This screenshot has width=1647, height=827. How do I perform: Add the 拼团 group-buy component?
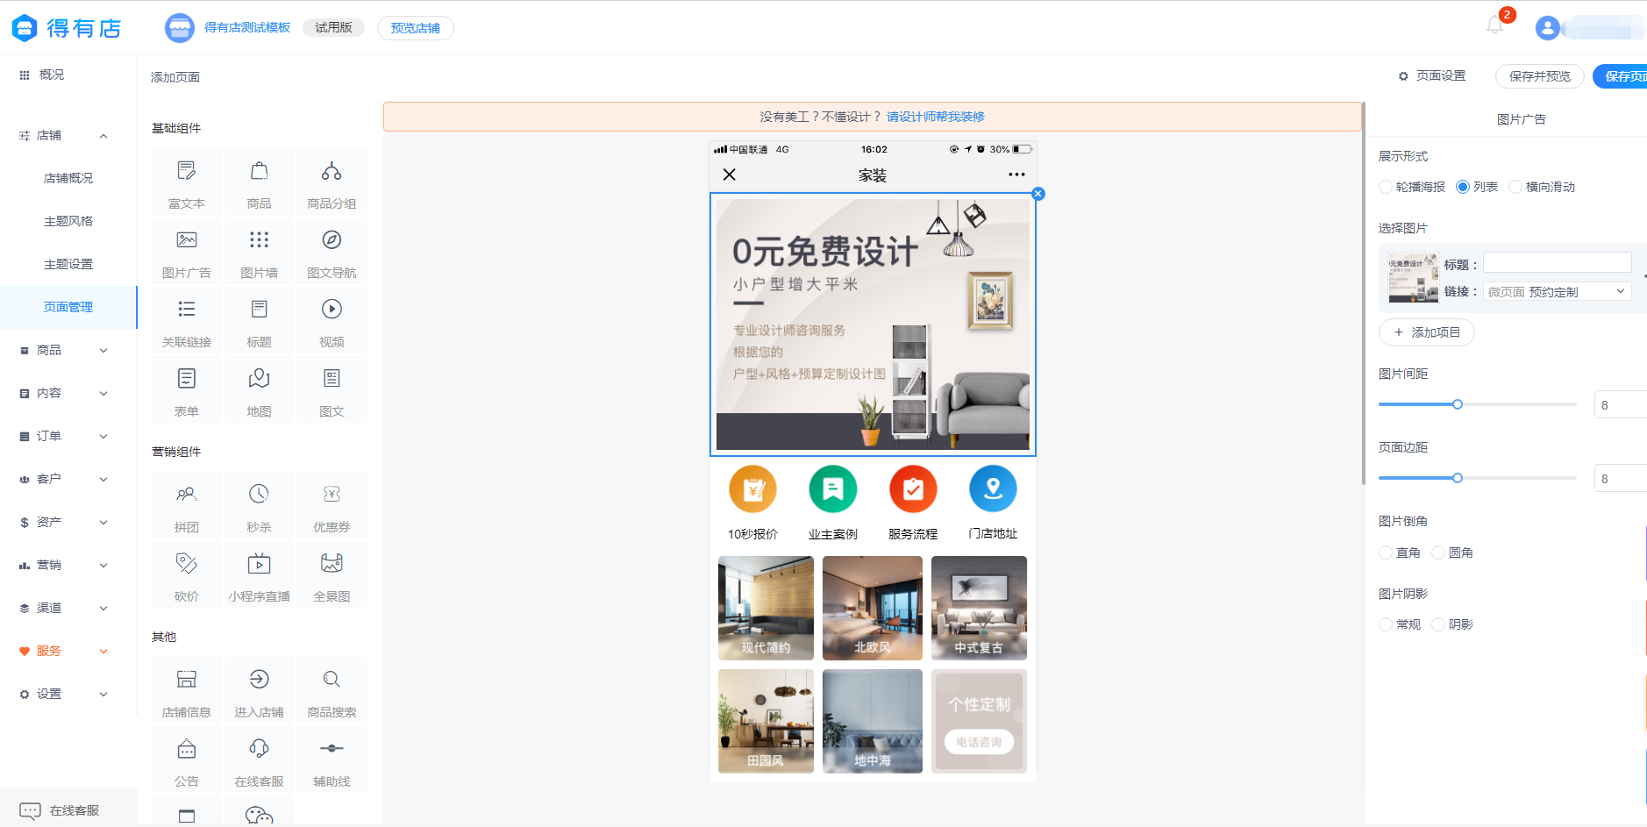pos(187,507)
